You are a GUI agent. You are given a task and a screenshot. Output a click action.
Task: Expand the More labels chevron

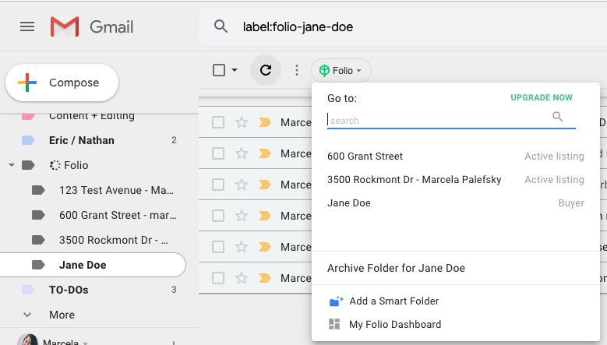click(27, 315)
